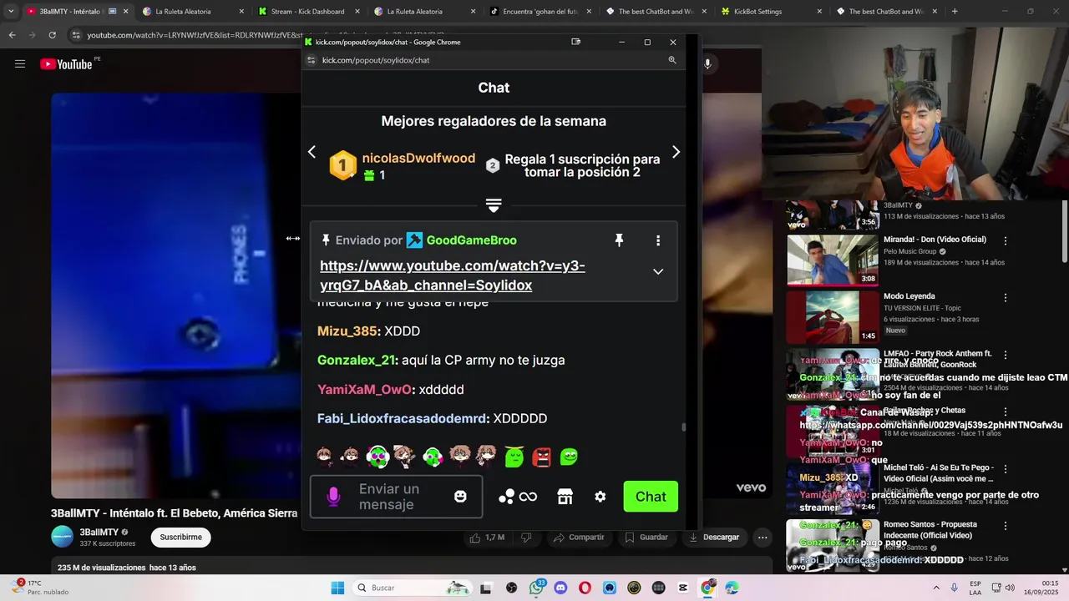Download video with Descargar button

click(x=713, y=538)
